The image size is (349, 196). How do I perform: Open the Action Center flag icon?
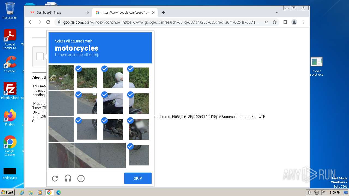[x=323, y=192]
